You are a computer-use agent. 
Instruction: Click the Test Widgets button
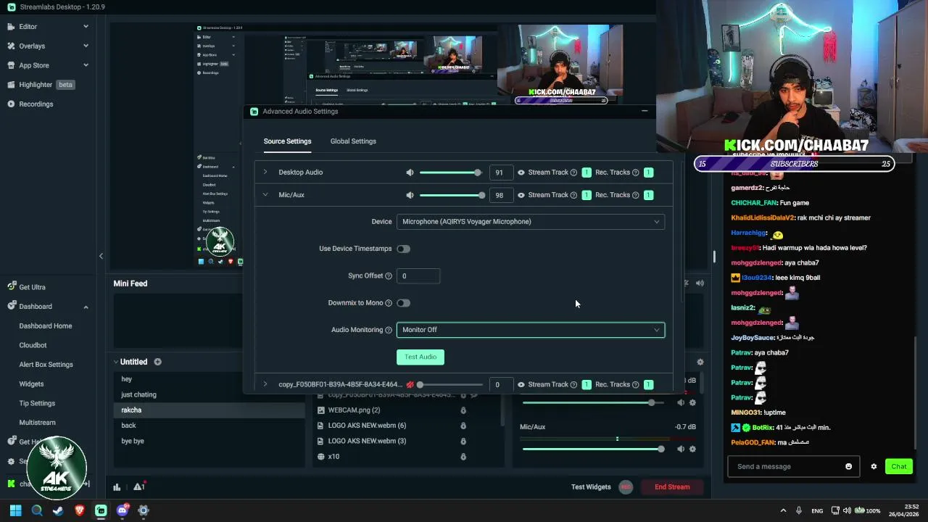point(591,487)
